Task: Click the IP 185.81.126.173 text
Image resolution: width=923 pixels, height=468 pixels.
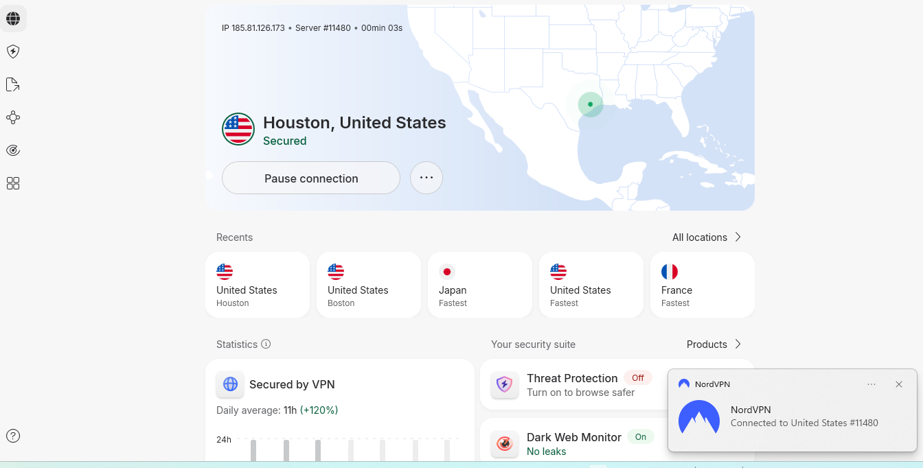Action: tap(253, 28)
